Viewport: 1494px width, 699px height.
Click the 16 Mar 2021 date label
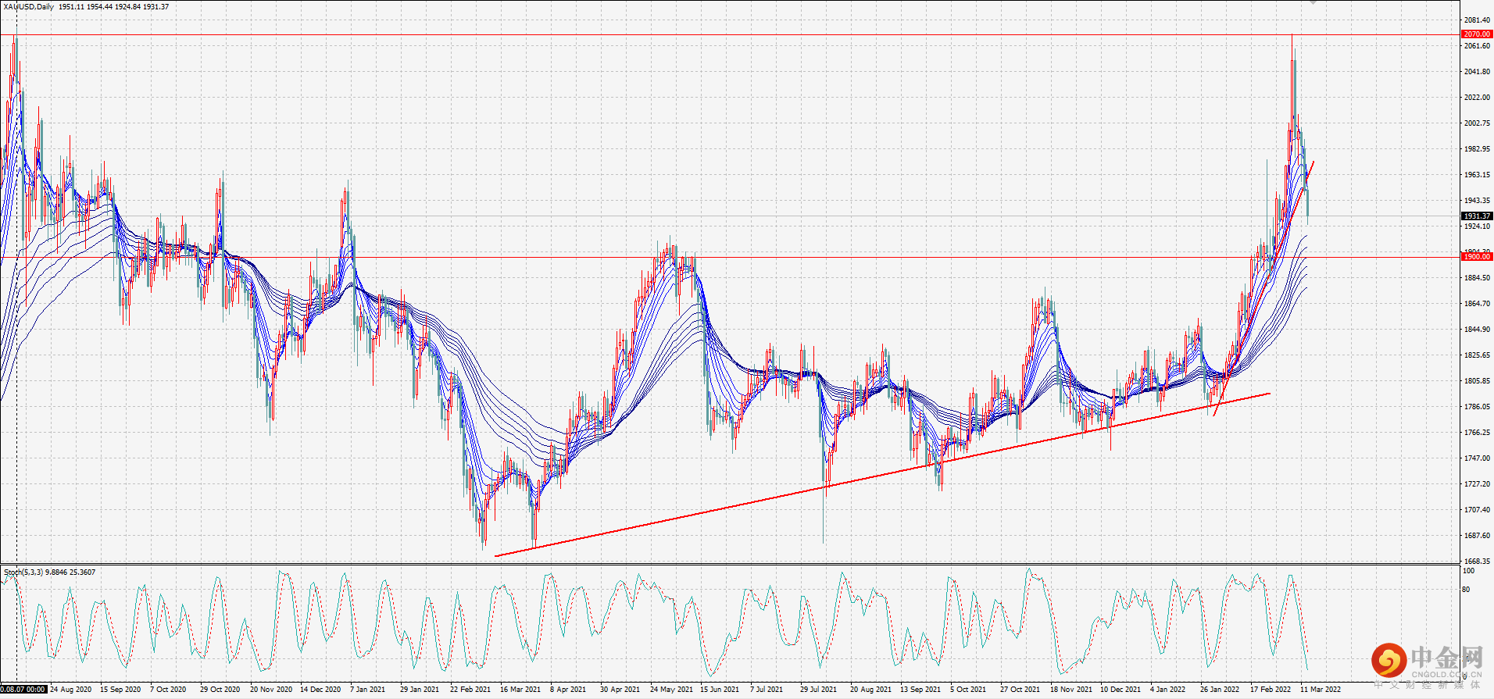coord(520,690)
